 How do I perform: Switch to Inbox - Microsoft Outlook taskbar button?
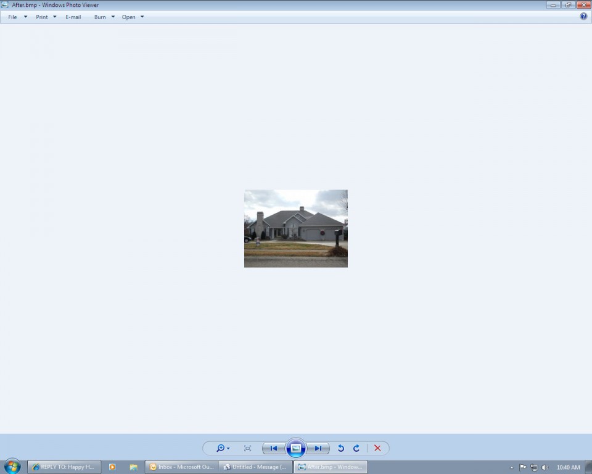click(x=181, y=467)
